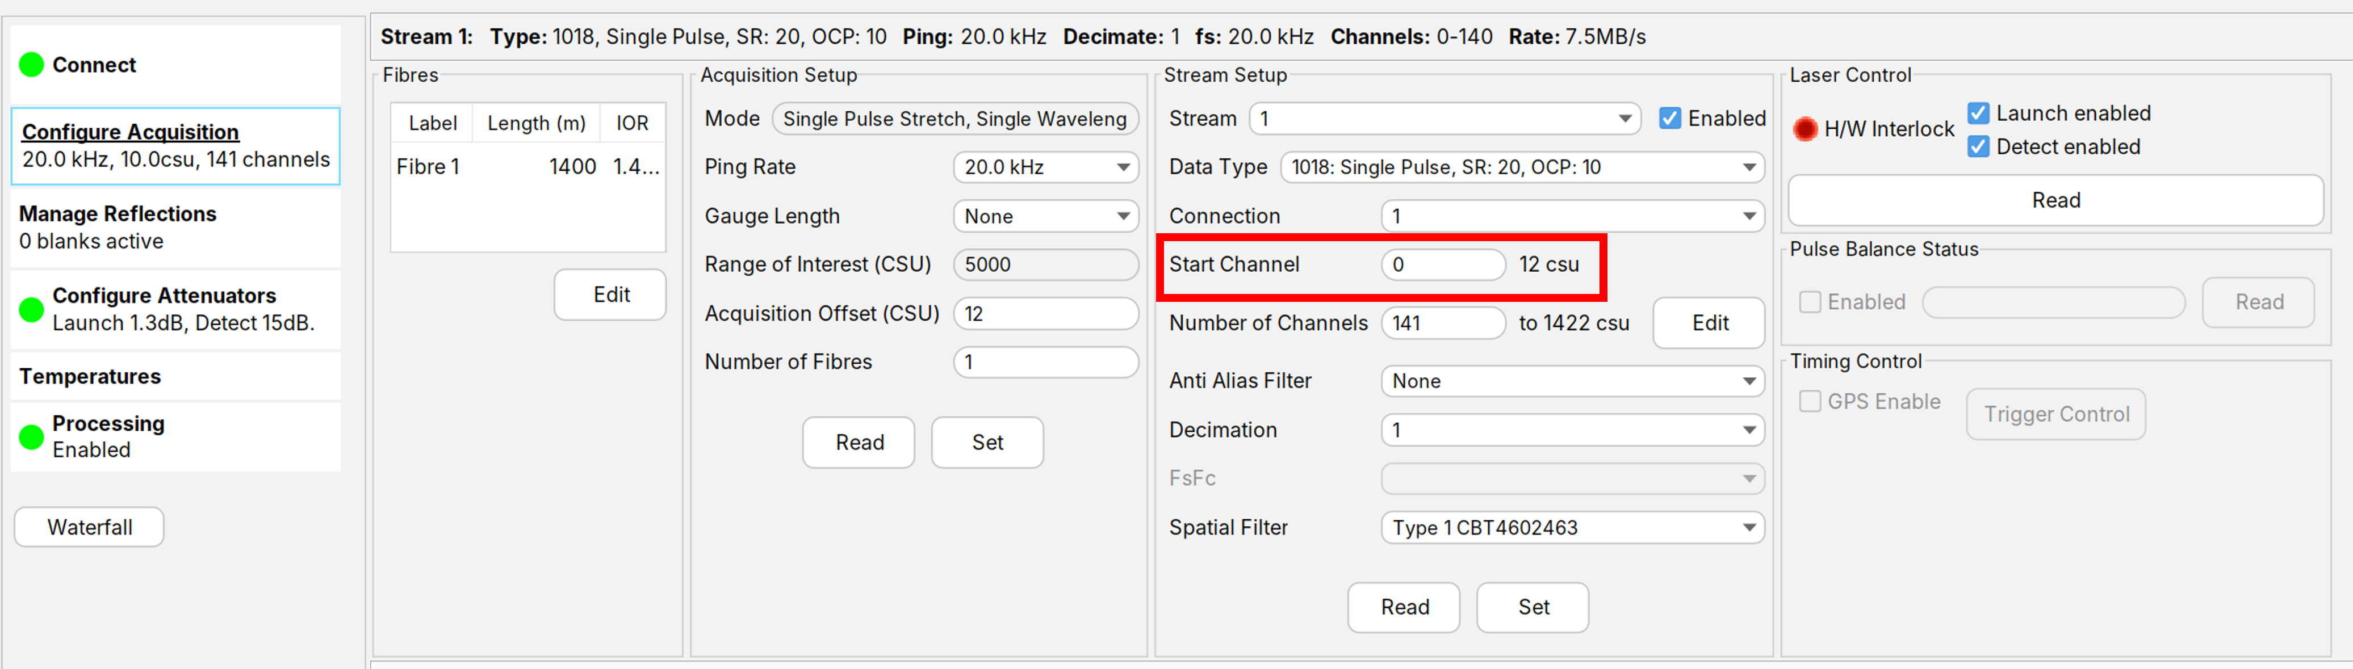Open the Spatial Filter selection list
The height and width of the screenshot is (669, 2353).
point(1572,527)
